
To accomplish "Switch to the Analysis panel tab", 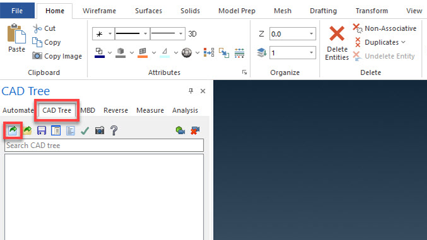I will pos(185,110).
